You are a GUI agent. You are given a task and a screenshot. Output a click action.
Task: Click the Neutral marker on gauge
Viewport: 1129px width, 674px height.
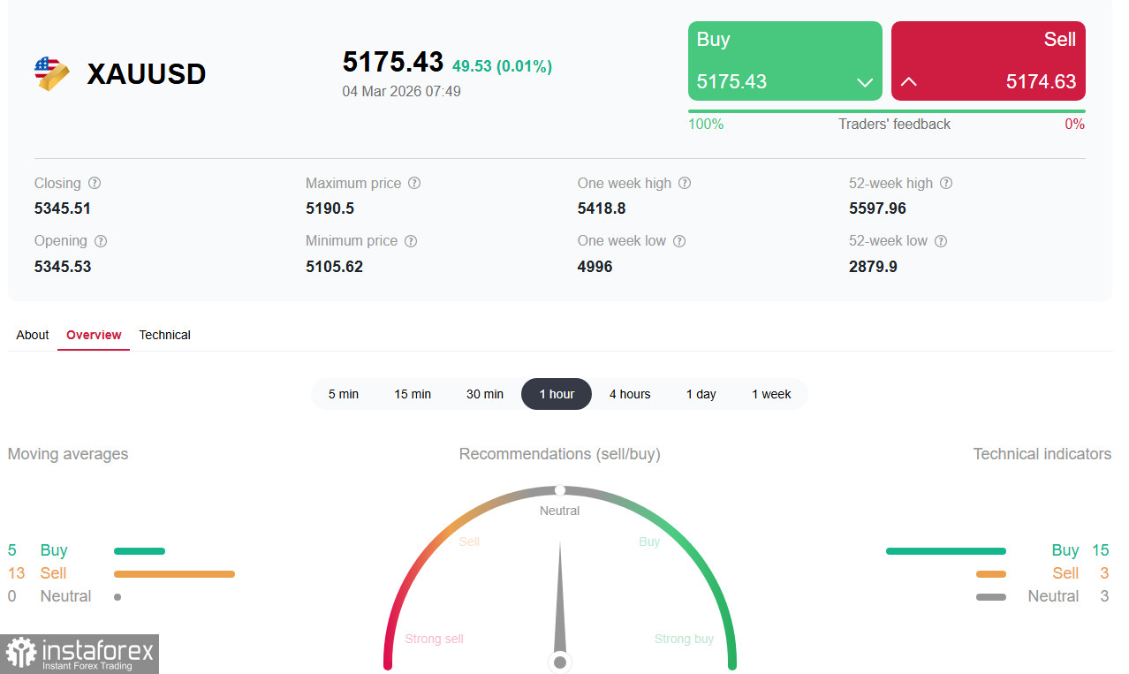coord(559,490)
